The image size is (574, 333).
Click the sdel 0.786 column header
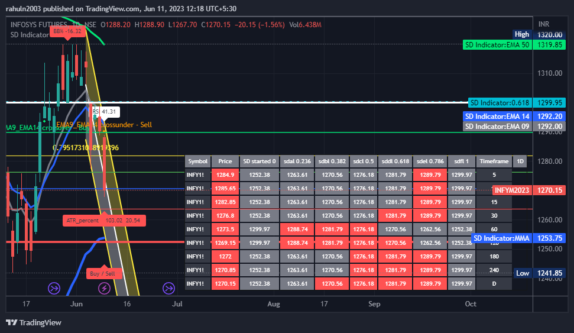pyautogui.click(x=430, y=161)
